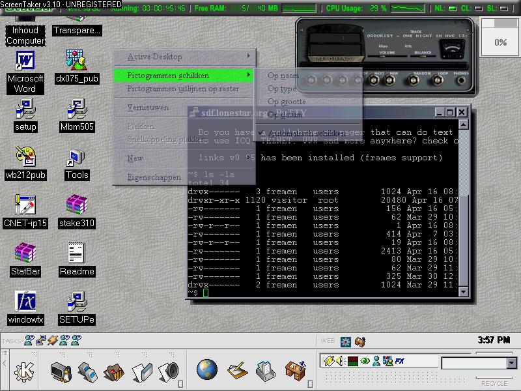
Task: Click PuTTY scrollbar up arrow
Action: click(x=464, y=124)
